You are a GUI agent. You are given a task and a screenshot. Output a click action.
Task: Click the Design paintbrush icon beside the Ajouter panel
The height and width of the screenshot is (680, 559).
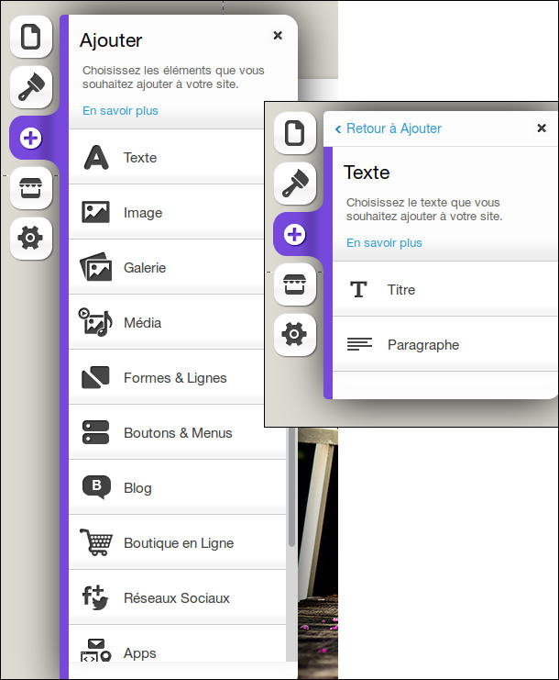click(30, 87)
